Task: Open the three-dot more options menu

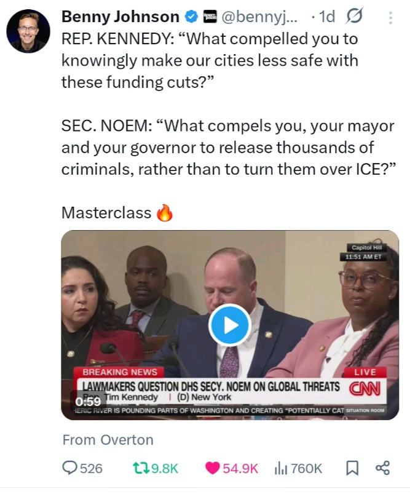Action: tap(390, 18)
